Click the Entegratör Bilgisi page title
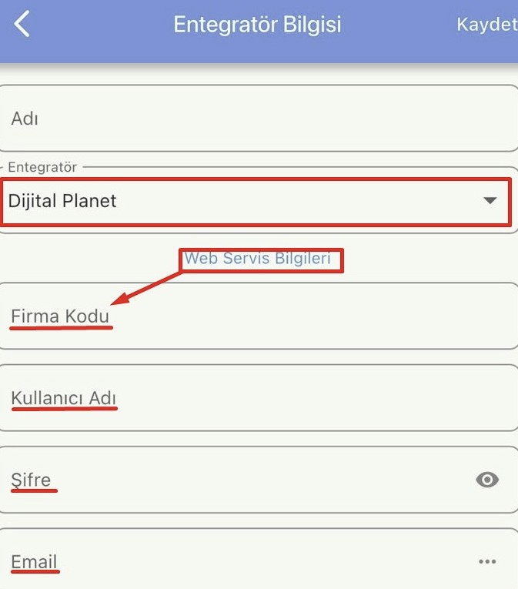Image resolution: width=518 pixels, height=589 pixels. pyautogui.click(x=257, y=25)
